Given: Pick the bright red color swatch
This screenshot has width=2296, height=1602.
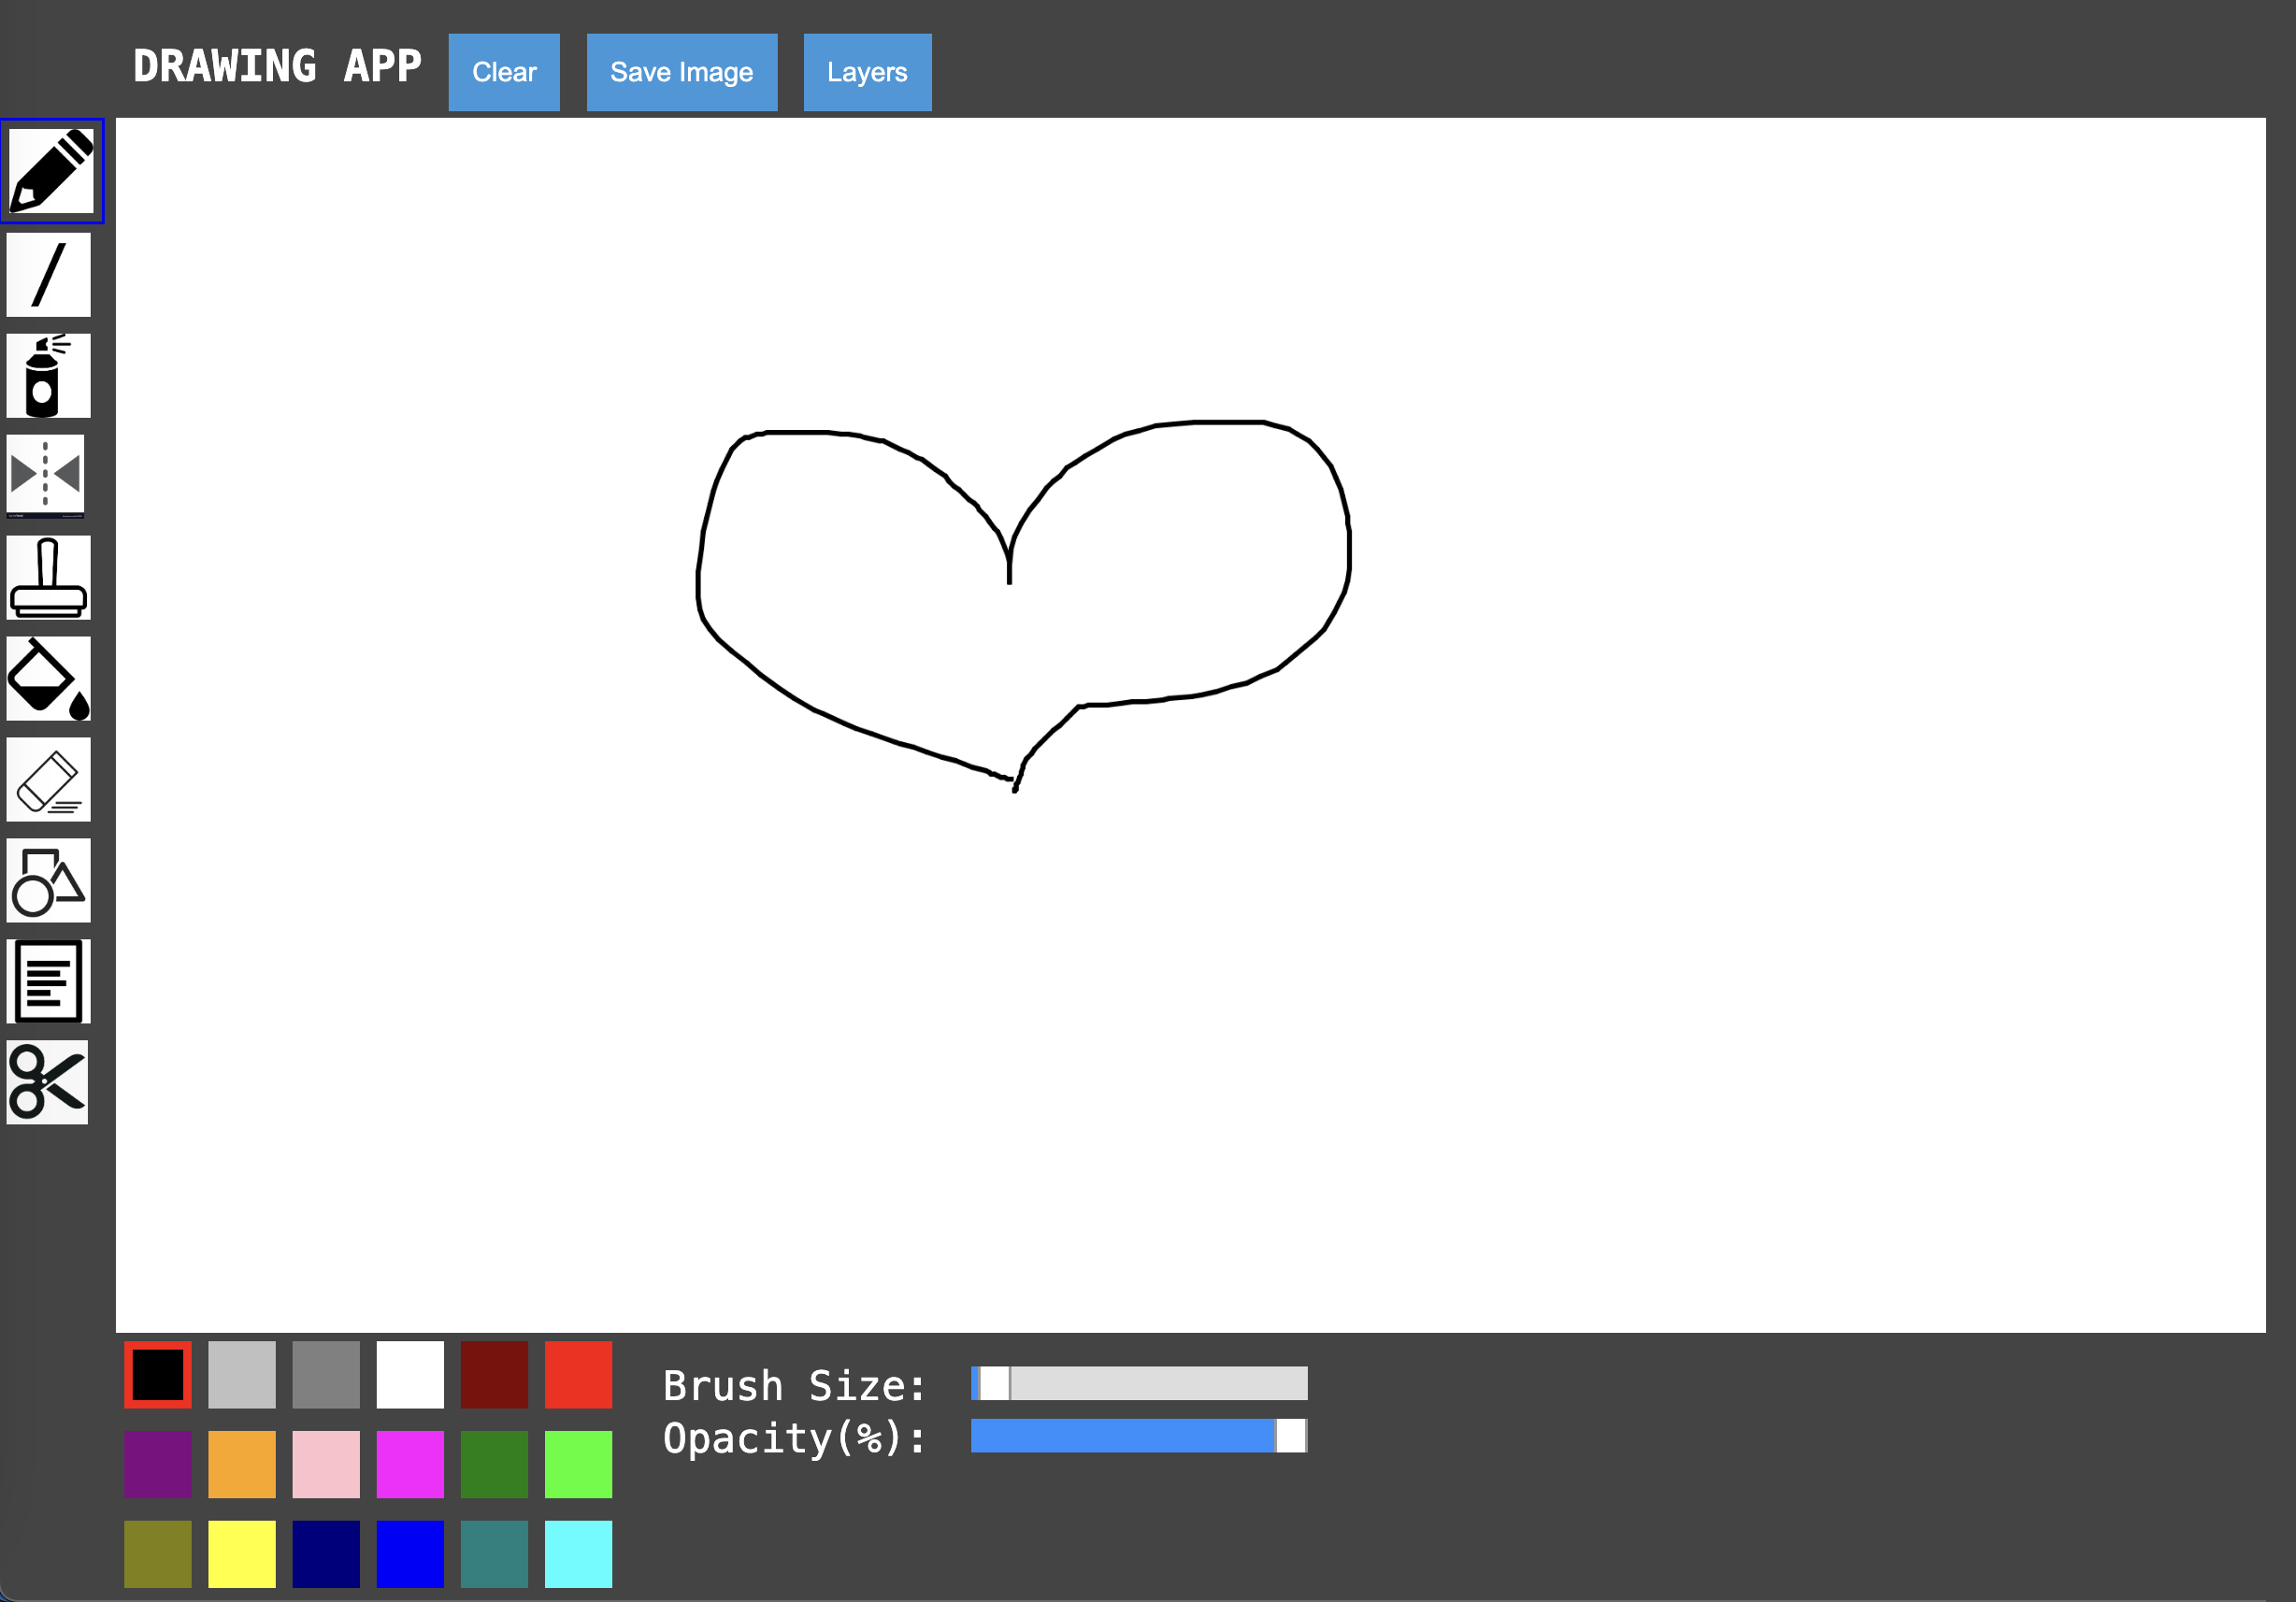Looking at the screenshot, I should pyautogui.click(x=578, y=1375).
